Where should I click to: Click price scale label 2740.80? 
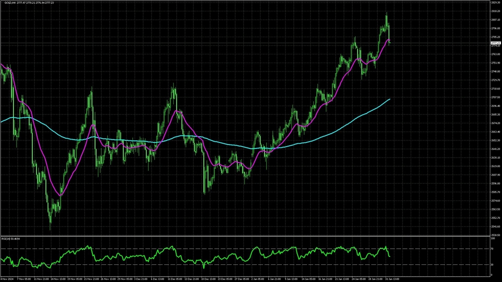point(495,71)
